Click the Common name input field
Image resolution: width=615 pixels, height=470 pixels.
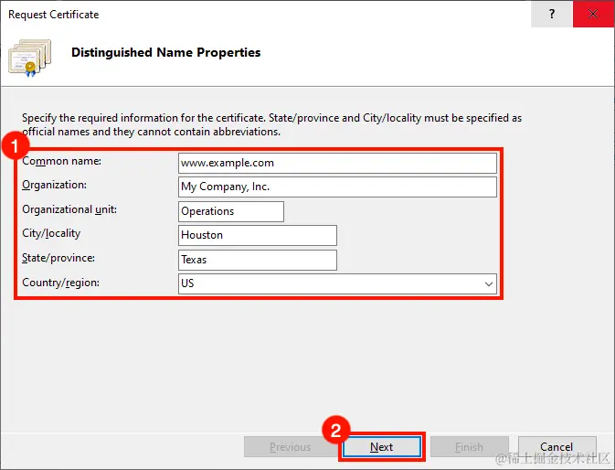pos(337,163)
